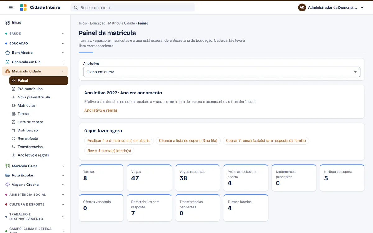373x233 pixels.
Task: Expand the Assistência Social section
Action: pyautogui.click(x=35, y=195)
